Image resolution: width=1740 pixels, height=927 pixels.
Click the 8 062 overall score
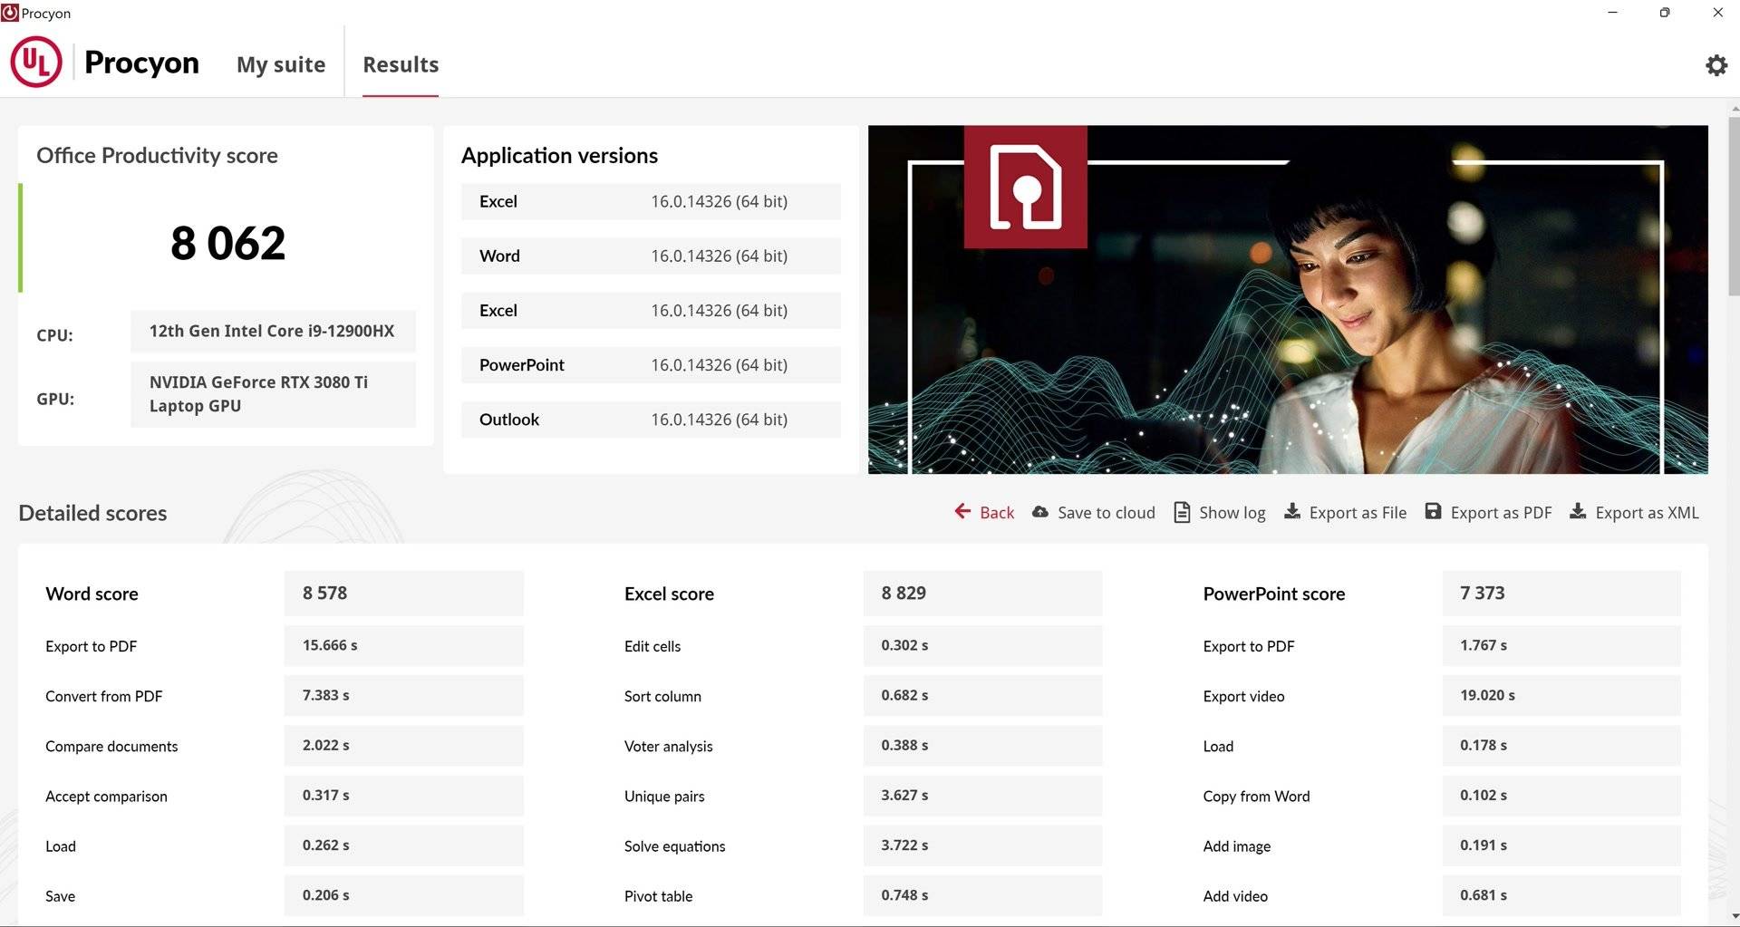228,243
